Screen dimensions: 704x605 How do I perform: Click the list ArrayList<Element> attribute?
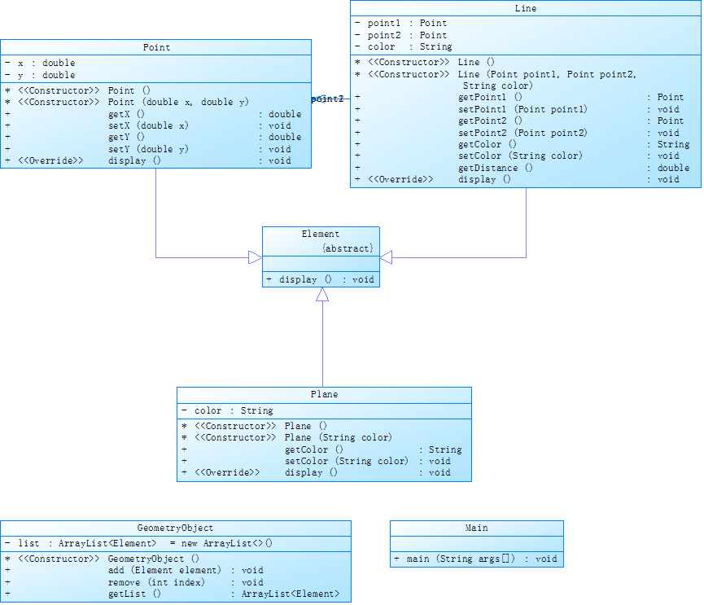[x=138, y=543]
